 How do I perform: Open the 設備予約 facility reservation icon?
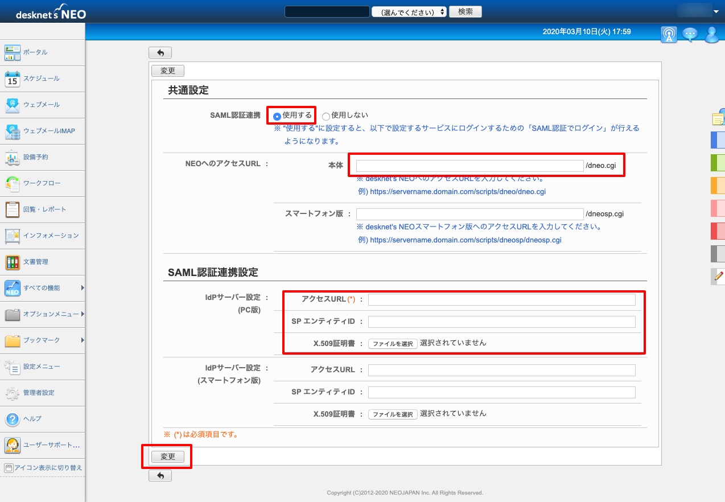(x=13, y=157)
